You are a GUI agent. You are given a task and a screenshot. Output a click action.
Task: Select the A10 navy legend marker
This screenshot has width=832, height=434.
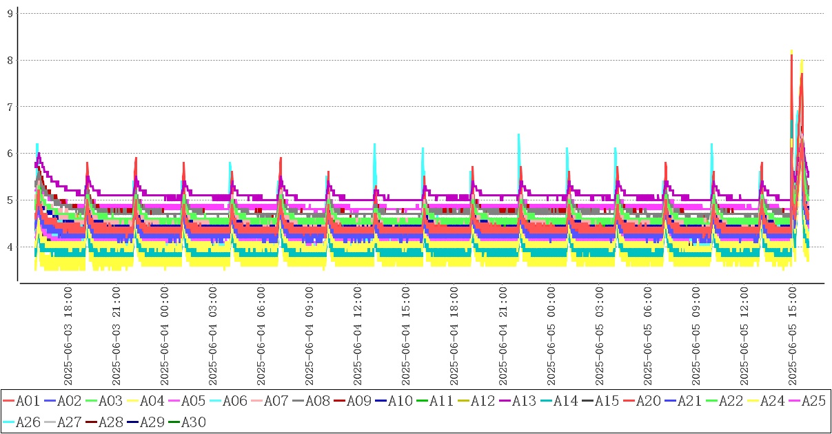pos(381,401)
